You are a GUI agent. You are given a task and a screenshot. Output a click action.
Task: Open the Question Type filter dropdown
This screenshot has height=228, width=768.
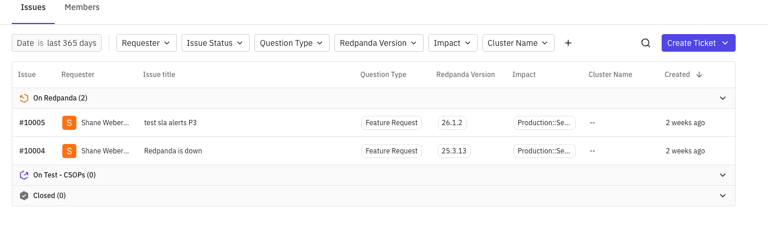pos(292,43)
